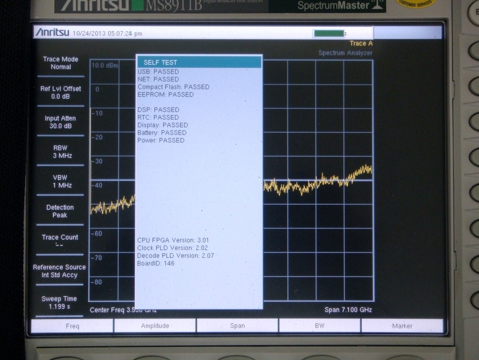Click the Trace A label
Viewport: 479px width, 360px height.
(361, 43)
